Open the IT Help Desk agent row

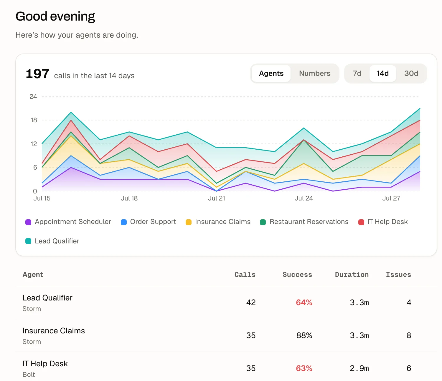[x=226, y=367]
